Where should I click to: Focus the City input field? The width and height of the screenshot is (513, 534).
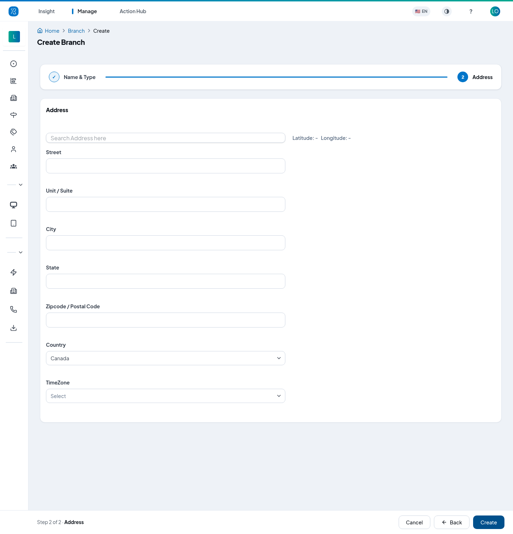tap(166, 243)
